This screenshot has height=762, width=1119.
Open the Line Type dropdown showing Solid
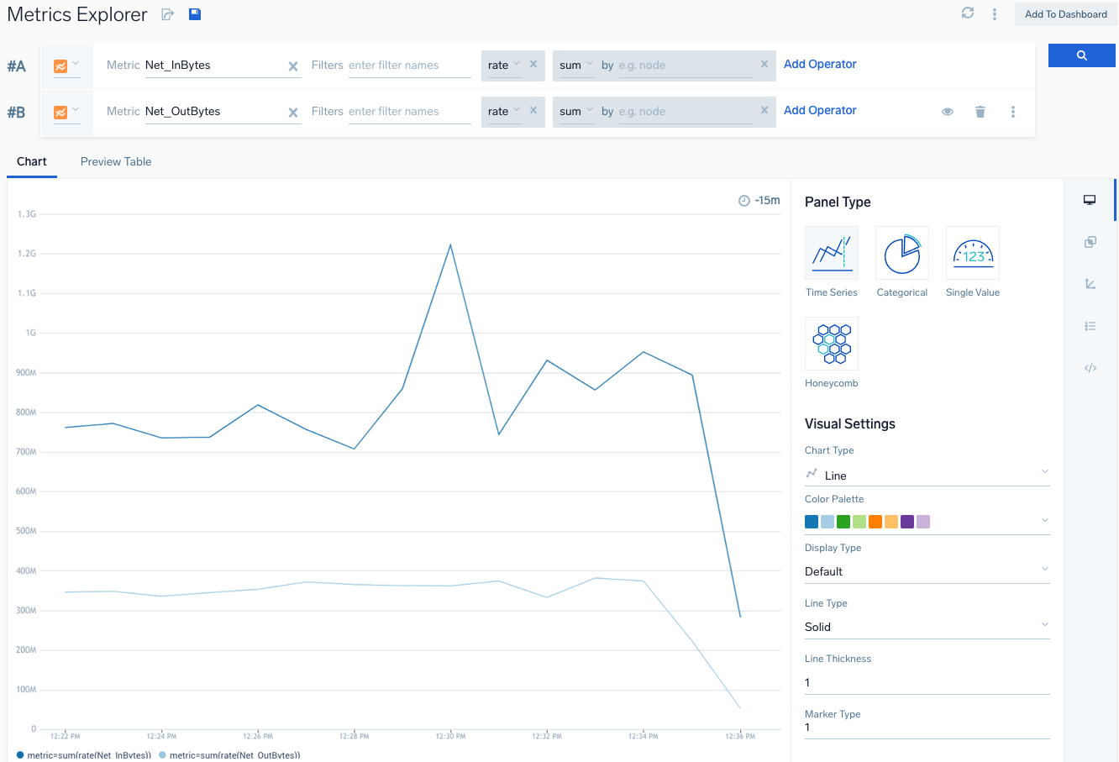tap(927, 627)
